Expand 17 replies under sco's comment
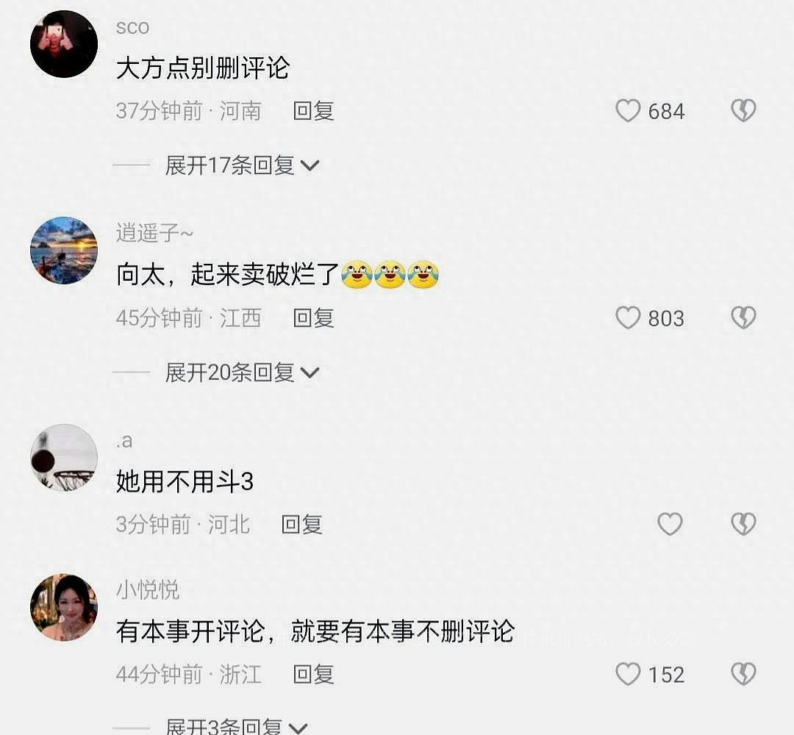The image size is (794, 735). (x=242, y=165)
